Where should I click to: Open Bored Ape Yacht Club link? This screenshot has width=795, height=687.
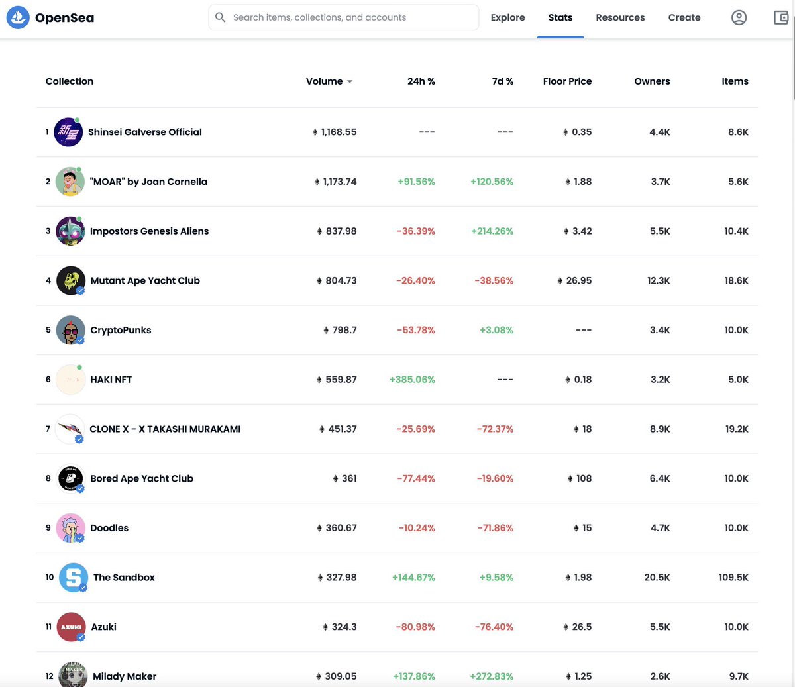click(142, 478)
